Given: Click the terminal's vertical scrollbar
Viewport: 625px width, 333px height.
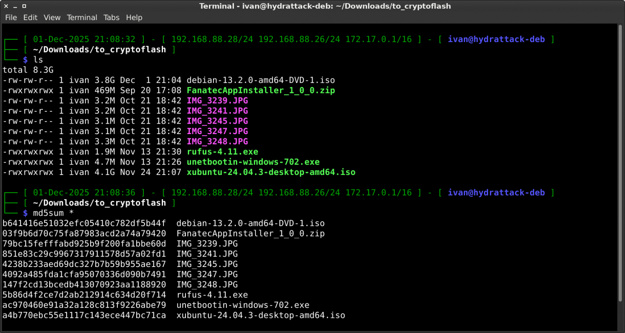Looking at the screenshot, I should tap(621, 162).
